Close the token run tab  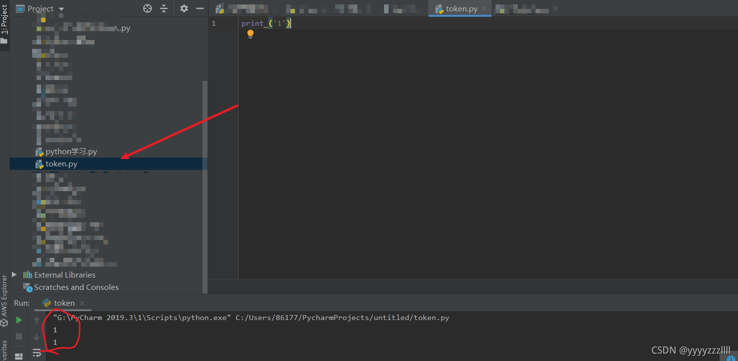point(82,303)
